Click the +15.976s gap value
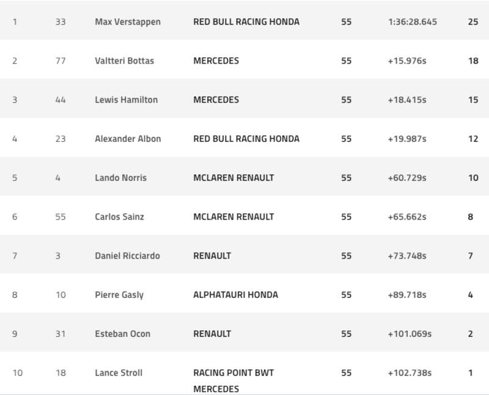489x395 pixels. point(406,61)
